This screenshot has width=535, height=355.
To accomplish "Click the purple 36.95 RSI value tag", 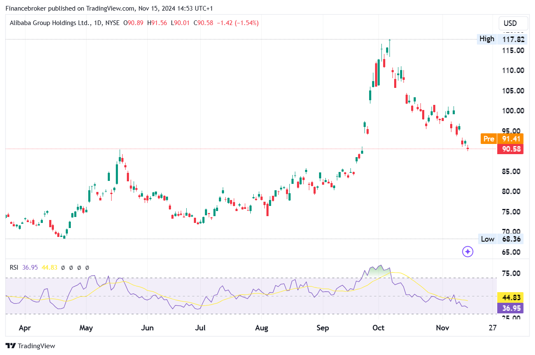I will coord(510,308).
